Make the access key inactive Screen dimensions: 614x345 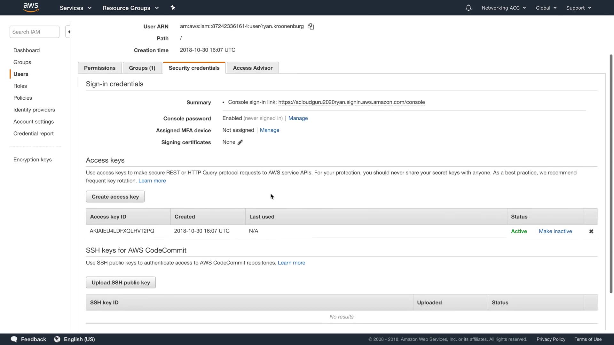point(555,231)
